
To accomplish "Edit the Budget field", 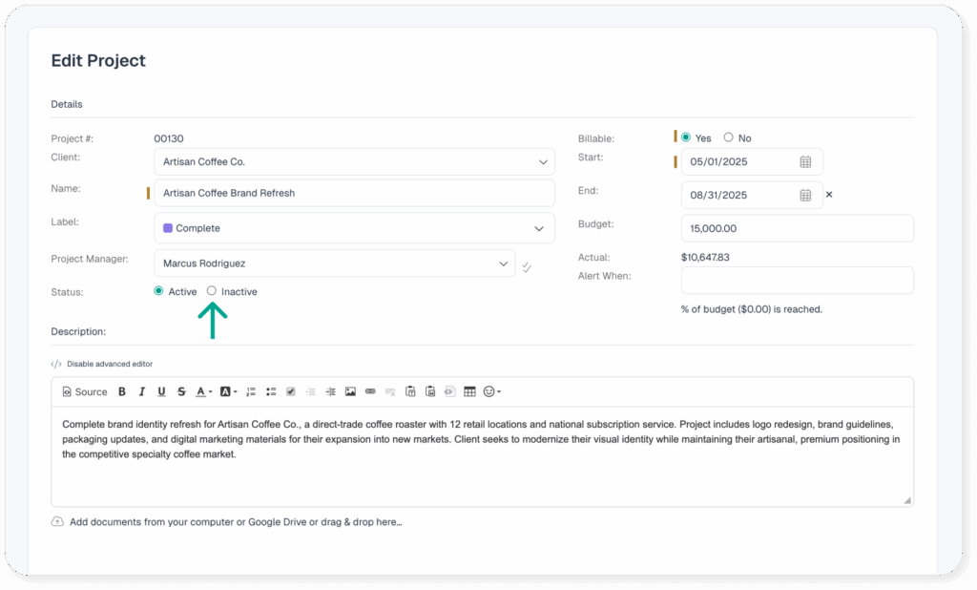I will (798, 228).
